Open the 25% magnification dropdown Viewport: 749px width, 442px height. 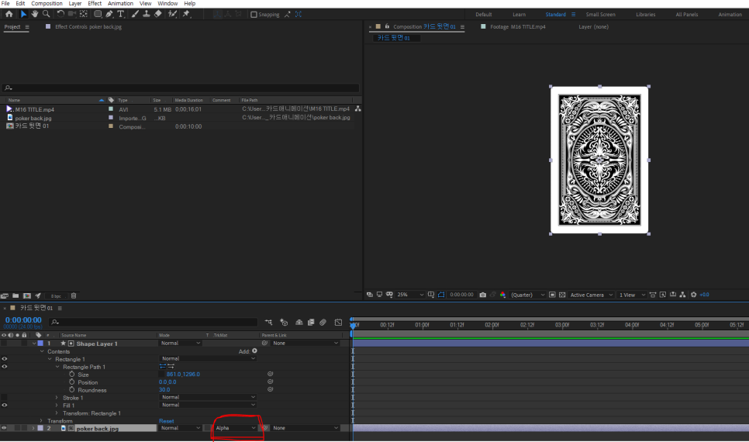pos(410,295)
